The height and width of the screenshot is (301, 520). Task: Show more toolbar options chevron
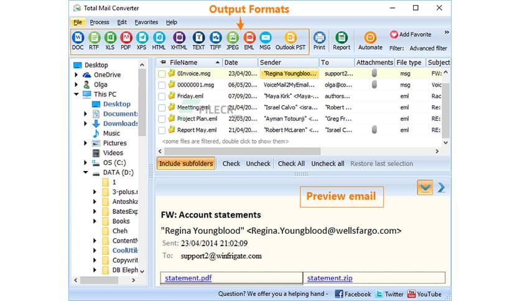pos(447,32)
